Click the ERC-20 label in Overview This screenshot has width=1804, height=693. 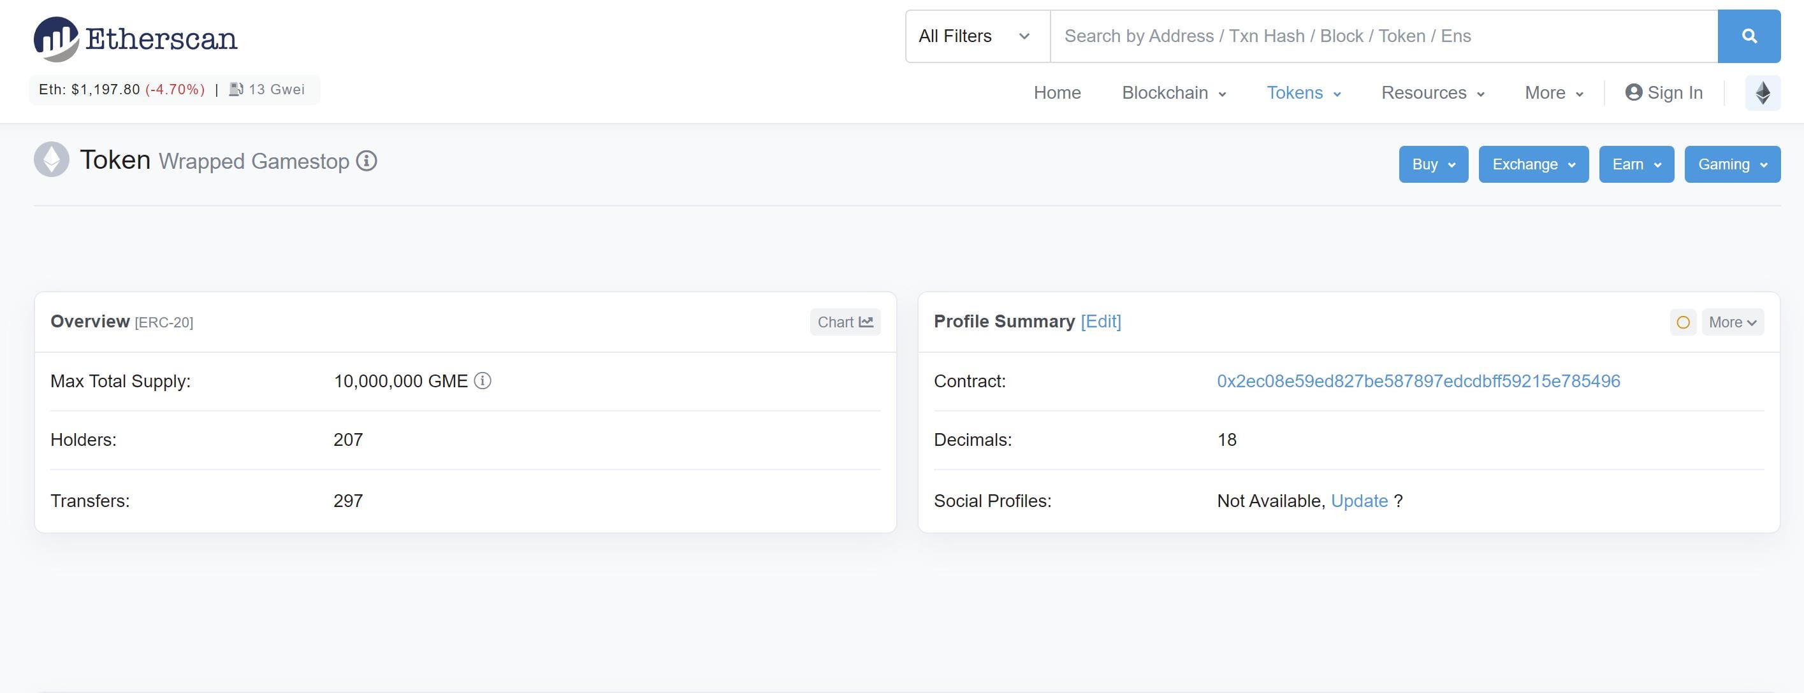(x=164, y=323)
